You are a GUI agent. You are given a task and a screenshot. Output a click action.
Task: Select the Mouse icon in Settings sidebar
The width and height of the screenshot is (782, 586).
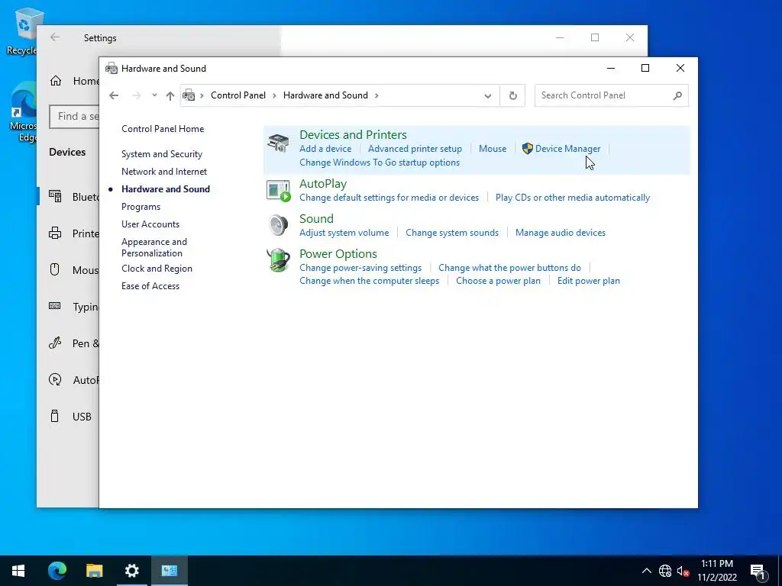(x=55, y=269)
